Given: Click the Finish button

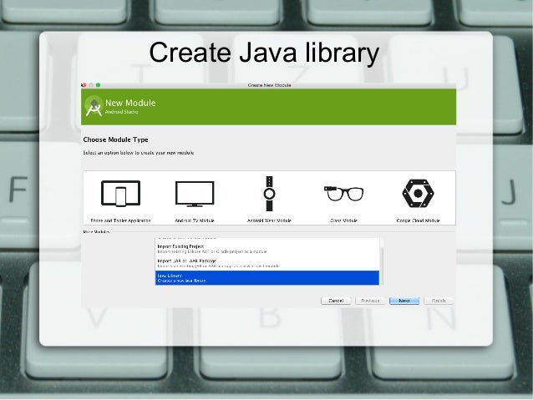Looking at the screenshot, I should pos(439,301).
